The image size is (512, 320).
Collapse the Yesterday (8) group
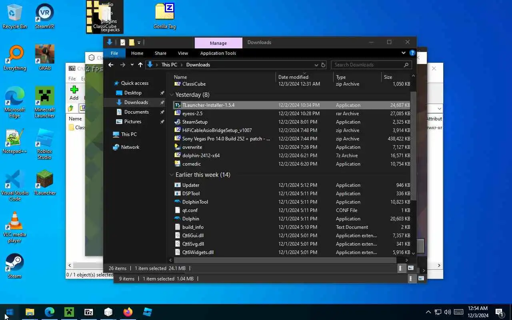[172, 95]
